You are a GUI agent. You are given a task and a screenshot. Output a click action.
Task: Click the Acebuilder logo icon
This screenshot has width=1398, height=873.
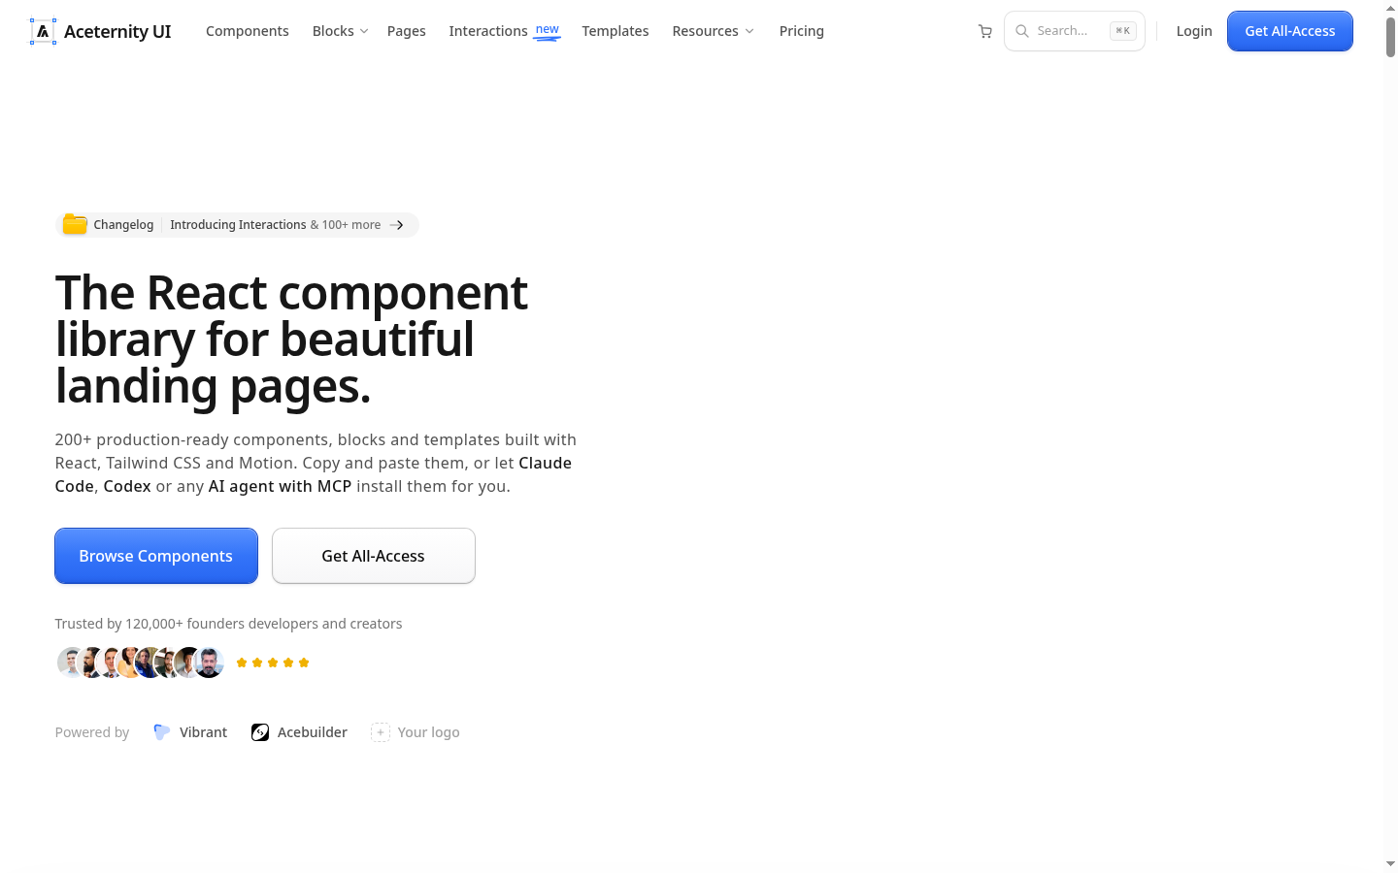pos(260,732)
